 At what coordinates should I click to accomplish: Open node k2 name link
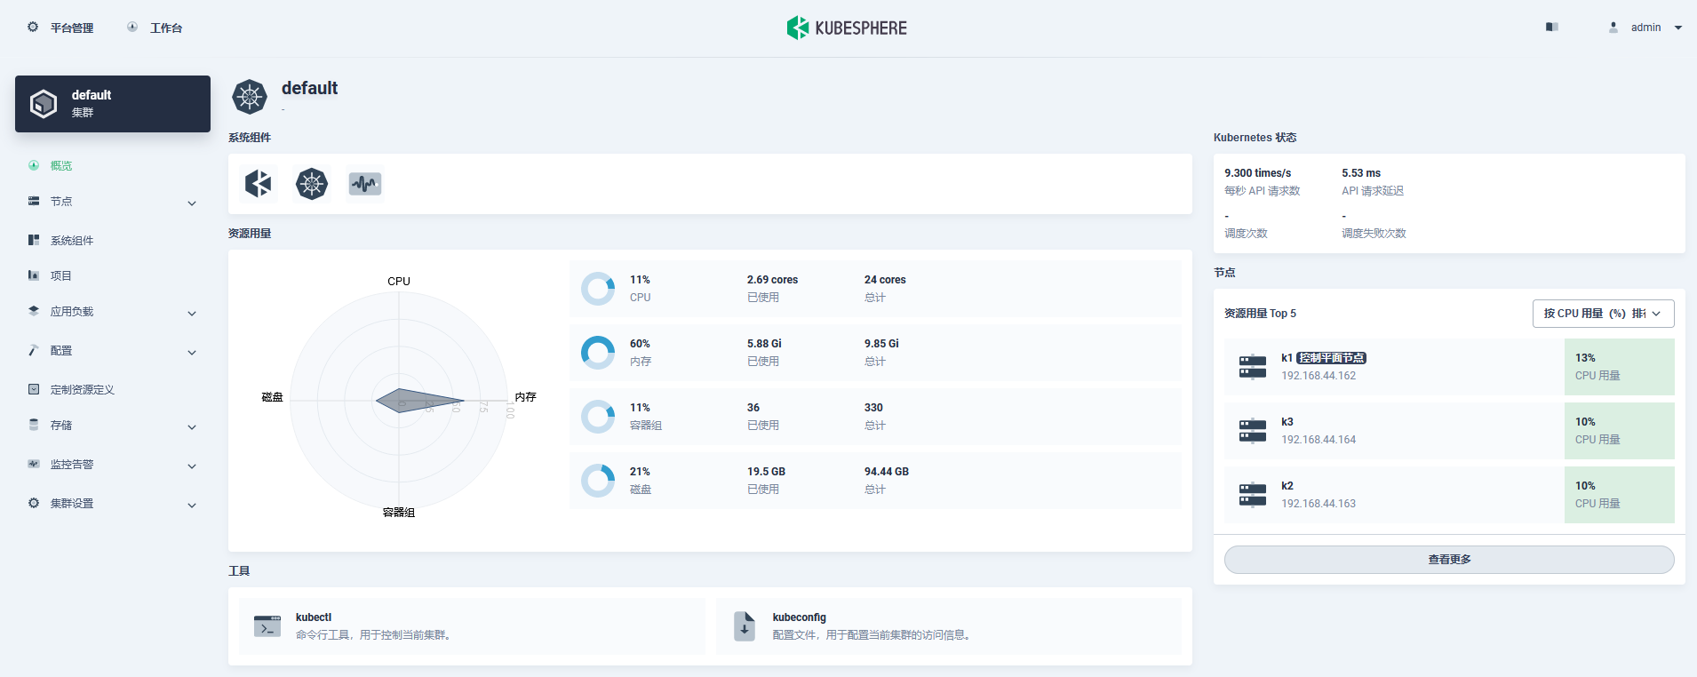pyautogui.click(x=1287, y=486)
